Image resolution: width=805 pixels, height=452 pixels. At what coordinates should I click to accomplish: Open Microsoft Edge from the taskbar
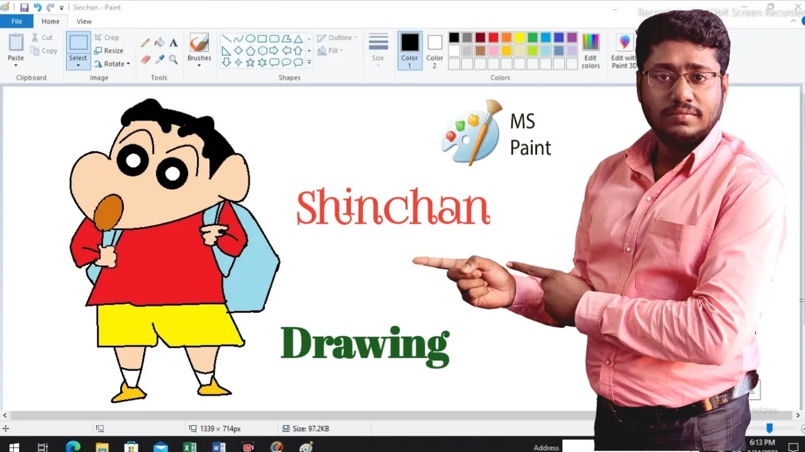pyautogui.click(x=73, y=447)
